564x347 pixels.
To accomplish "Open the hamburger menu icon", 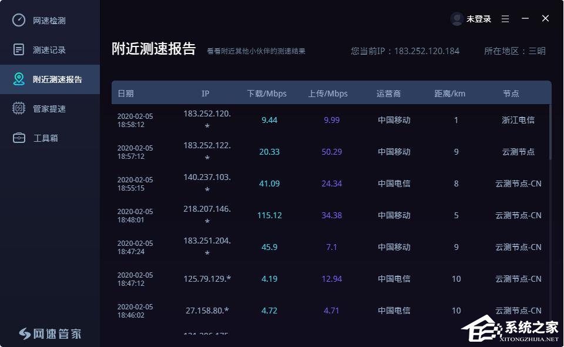I will coord(505,19).
